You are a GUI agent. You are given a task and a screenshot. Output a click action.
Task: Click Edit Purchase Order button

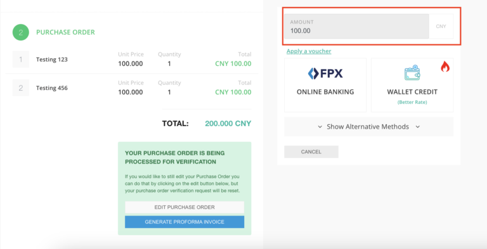pos(185,207)
